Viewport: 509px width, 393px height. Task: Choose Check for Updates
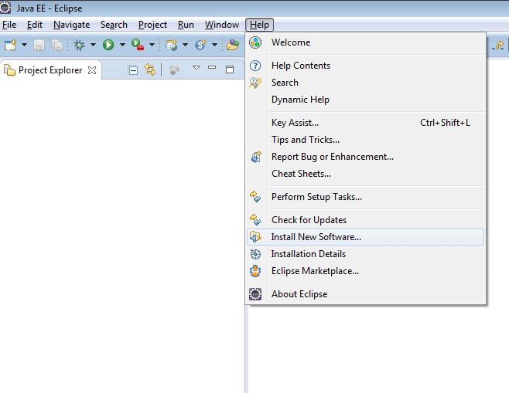tap(366, 220)
